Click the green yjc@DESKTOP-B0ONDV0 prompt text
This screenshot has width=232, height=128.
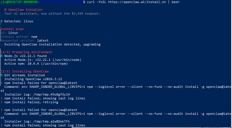click(19, 2)
